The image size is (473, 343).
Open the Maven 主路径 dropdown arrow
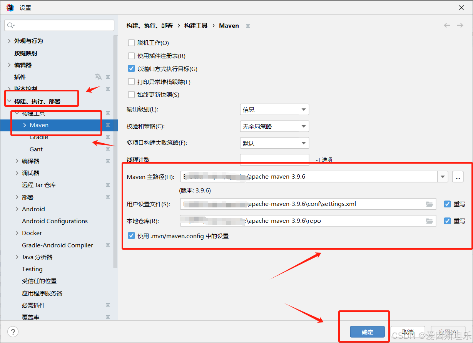(443, 177)
